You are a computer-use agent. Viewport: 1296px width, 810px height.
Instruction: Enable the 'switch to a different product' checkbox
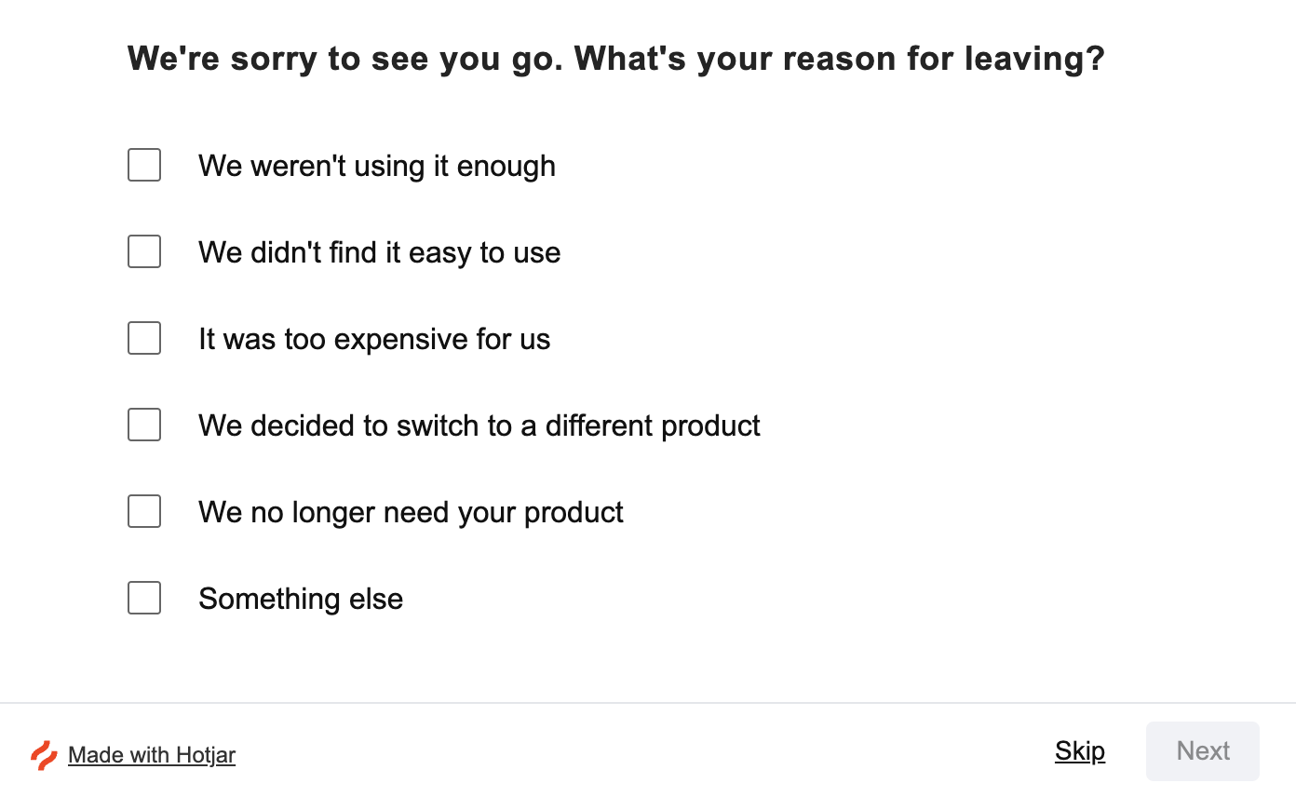[x=144, y=425]
